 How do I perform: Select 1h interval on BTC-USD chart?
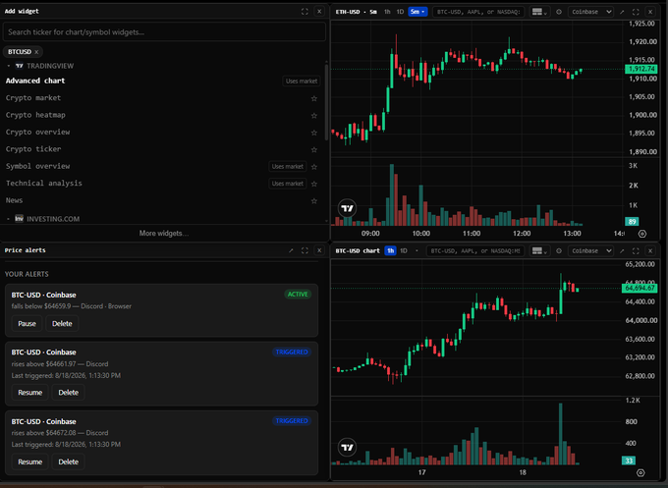390,250
